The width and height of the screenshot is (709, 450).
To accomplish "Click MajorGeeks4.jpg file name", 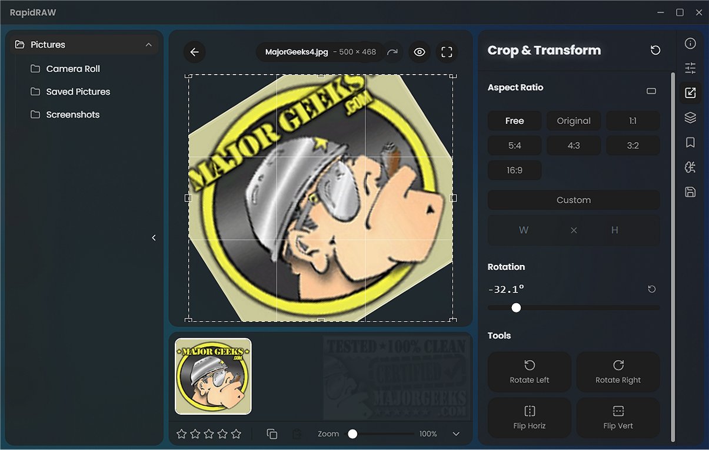I will 297,52.
